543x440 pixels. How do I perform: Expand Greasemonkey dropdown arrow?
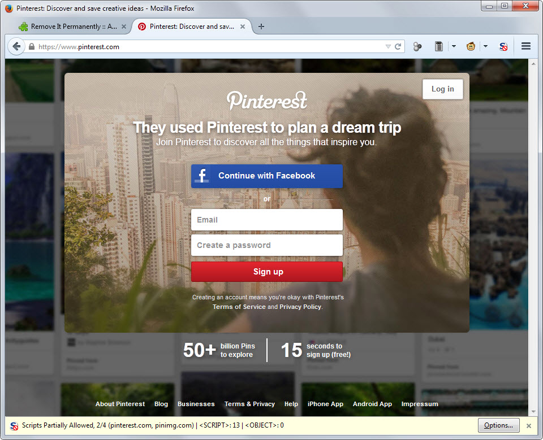click(485, 46)
